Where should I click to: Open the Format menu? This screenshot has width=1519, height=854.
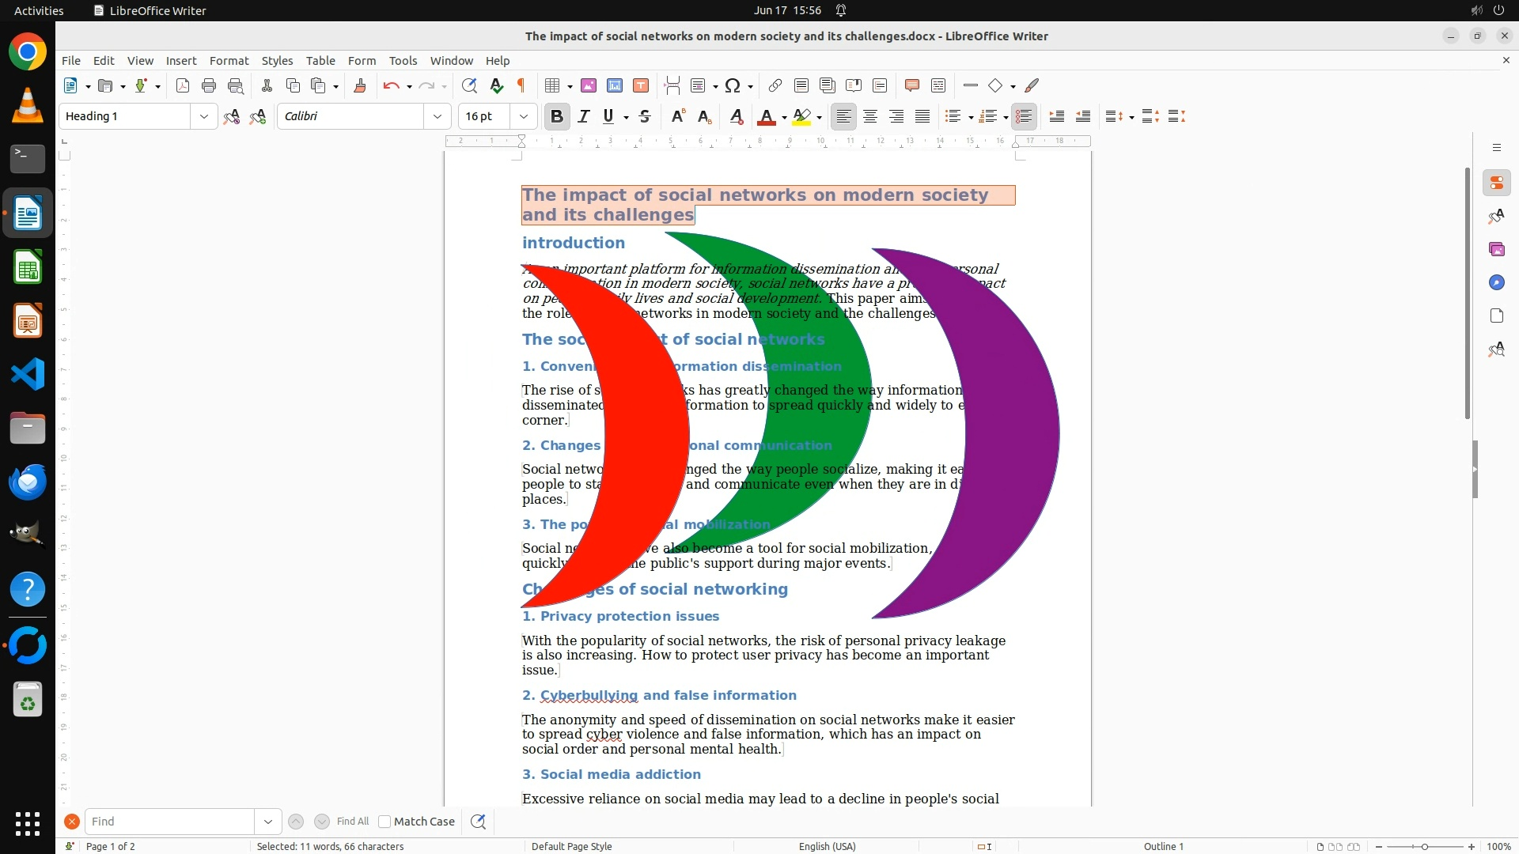[x=229, y=60]
